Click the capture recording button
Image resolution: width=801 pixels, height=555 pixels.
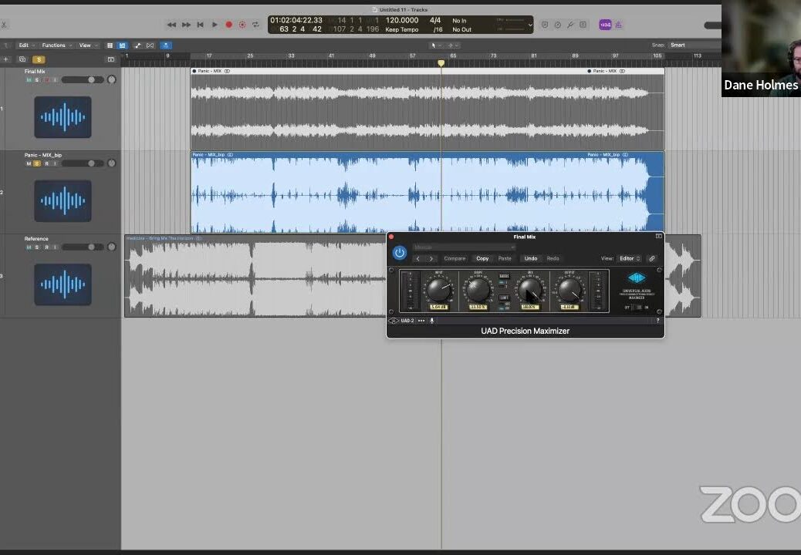click(242, 25)
